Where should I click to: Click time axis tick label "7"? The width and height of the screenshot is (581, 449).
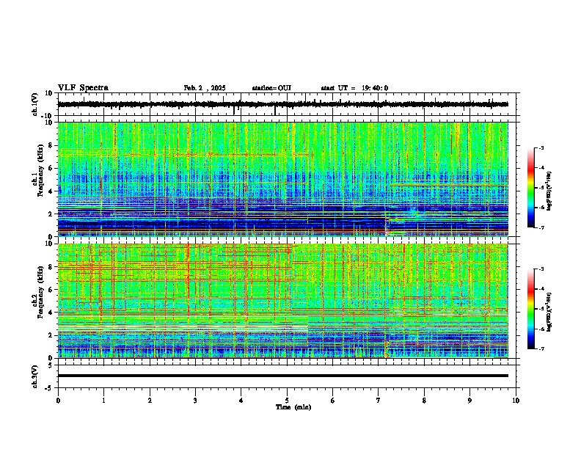(379, 401)
